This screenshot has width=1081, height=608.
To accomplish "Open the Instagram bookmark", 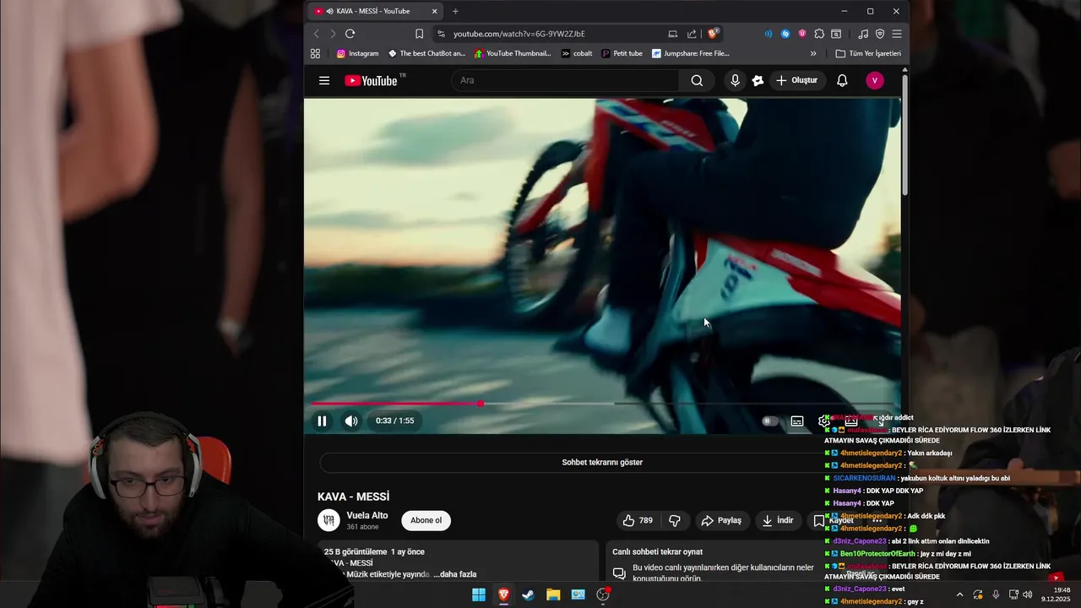I will (x=357, y=53).
